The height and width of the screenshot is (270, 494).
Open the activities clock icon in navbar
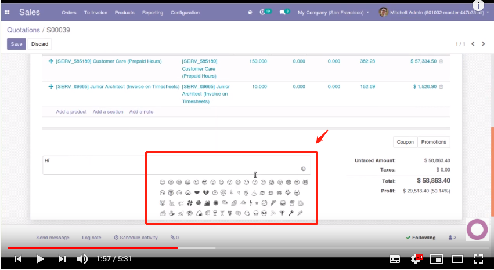click(x=264, y=12)
